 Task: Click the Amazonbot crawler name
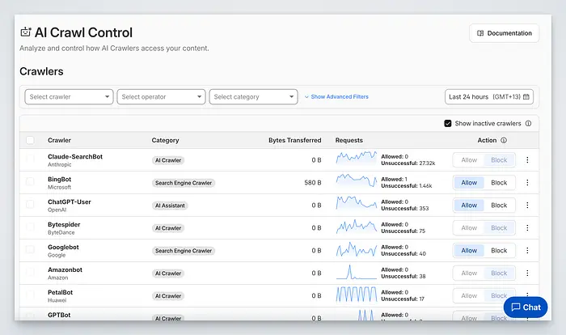coord(65,269)
